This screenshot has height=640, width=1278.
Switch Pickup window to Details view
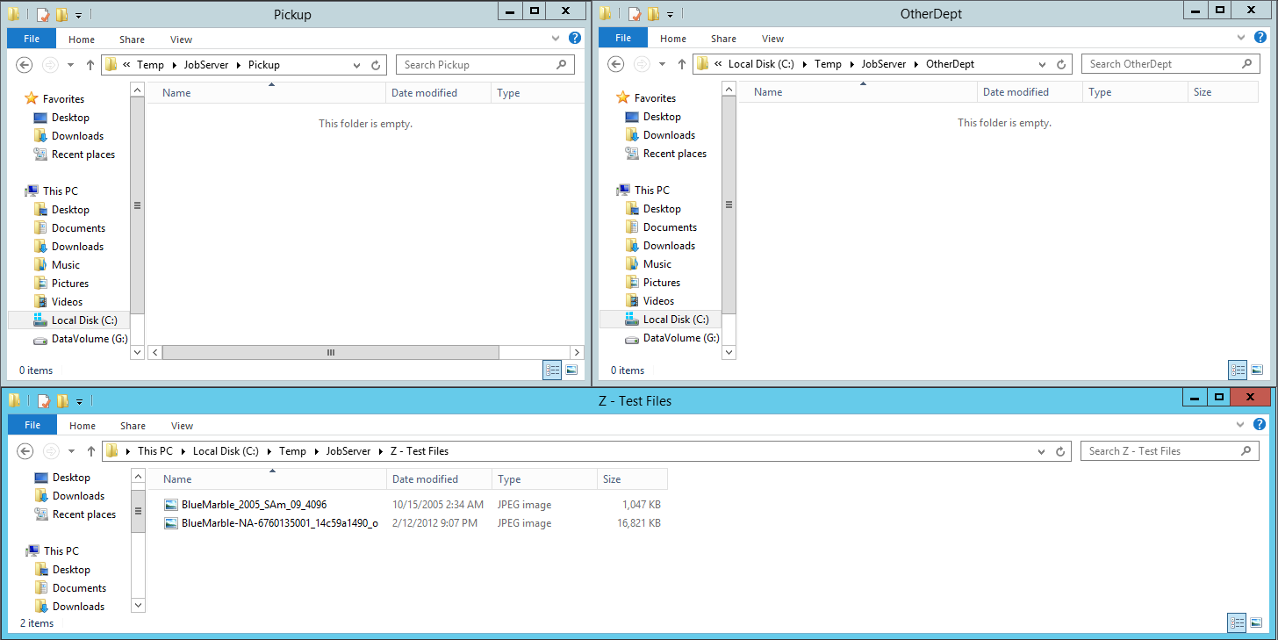tap(553, 370)
